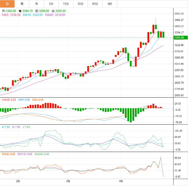
Task: Click the MA5 moving average label
Action: coord(11,15)
